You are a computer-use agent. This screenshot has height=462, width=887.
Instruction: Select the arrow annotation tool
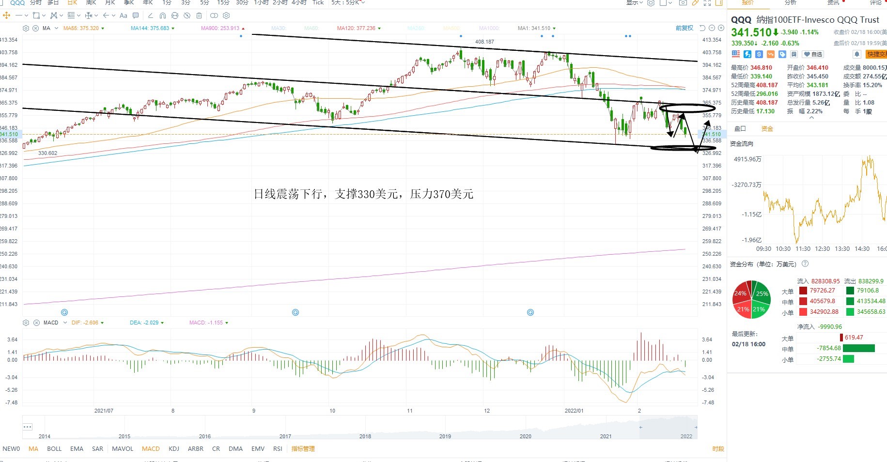tap(106, 15)
